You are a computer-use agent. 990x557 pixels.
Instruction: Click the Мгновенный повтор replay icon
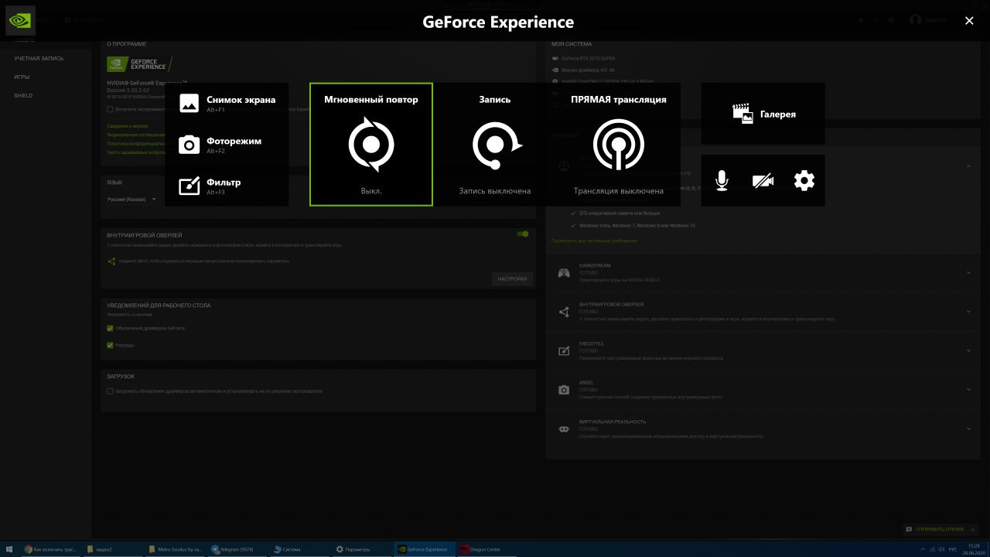[371, 145]
